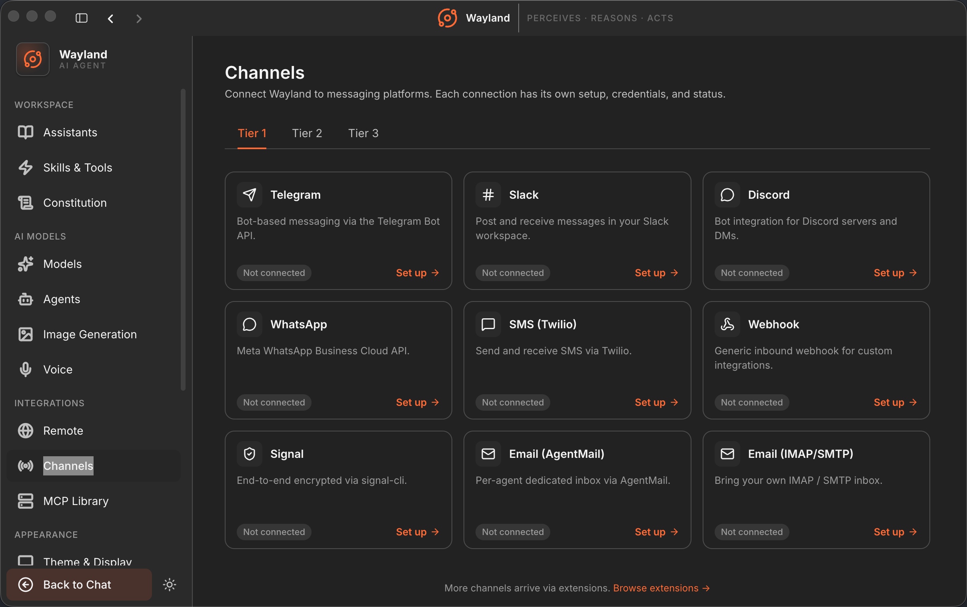Open Image Generation picture icon
Screen dimensions: 967x607
[26, 334]
